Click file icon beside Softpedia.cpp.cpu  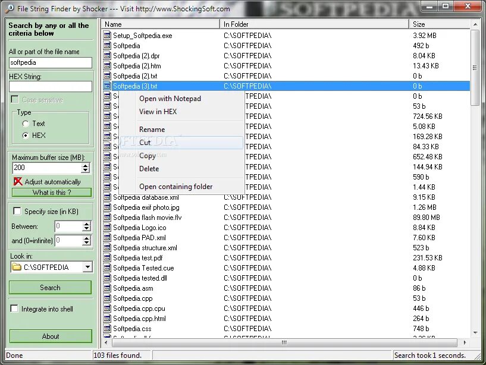(x=107, y=309)
